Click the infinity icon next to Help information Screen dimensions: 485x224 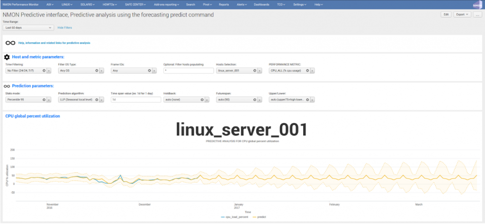click(x=10, y=43)
